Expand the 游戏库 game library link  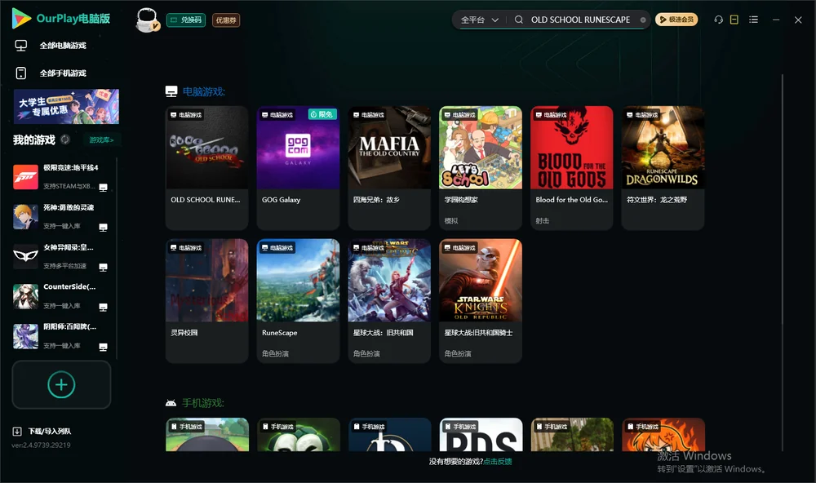(x=101, y=140)
